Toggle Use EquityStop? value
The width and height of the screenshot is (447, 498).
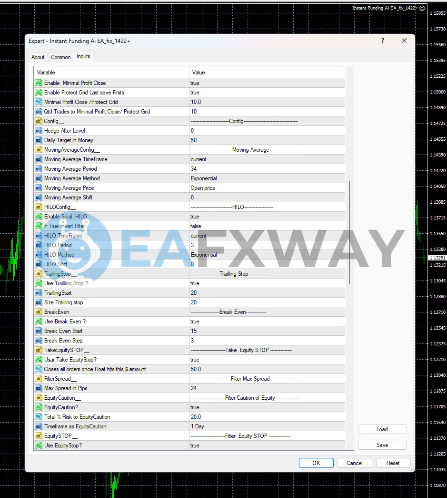(267, 445)
